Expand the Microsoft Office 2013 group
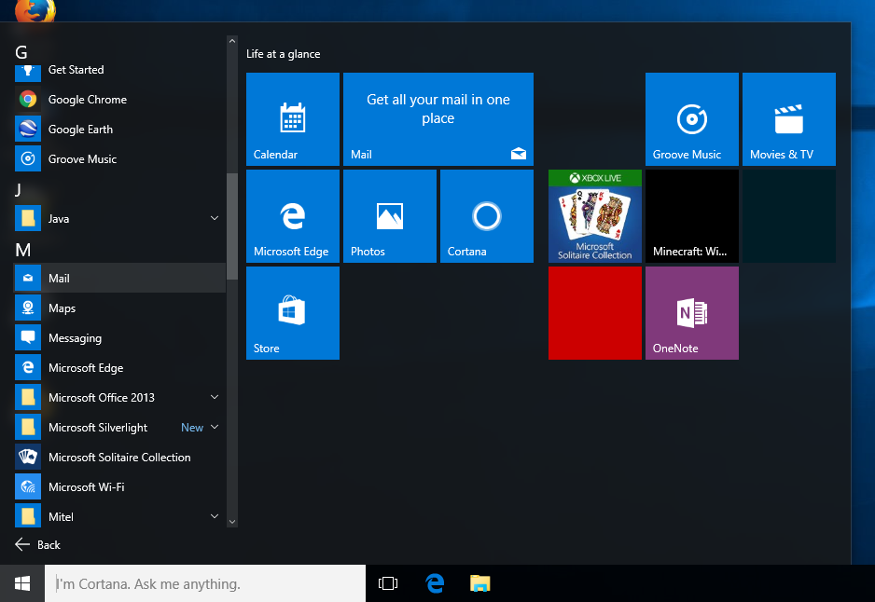The image size is (875, 602). [215, 397]
